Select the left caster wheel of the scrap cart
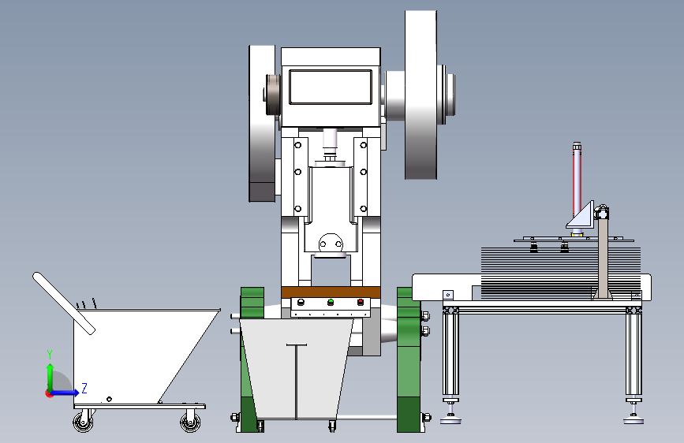The height and width of the screenshot is (443, 684). click(83, 422)
